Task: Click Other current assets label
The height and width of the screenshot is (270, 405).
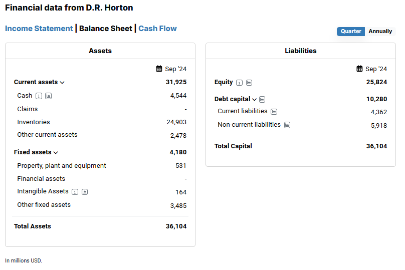Action: pos(47,135)
